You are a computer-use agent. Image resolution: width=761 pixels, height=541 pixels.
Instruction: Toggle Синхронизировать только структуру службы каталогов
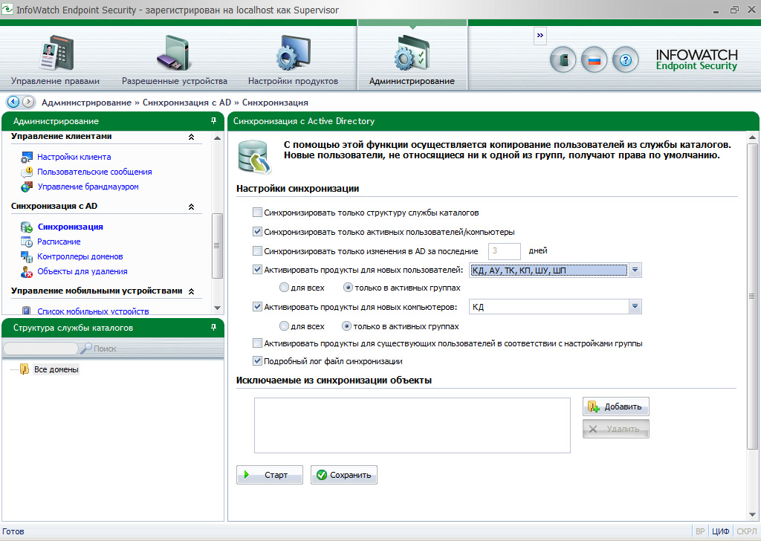click(257, 213)
